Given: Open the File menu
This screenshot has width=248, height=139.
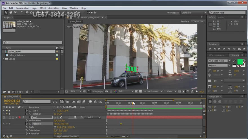Looking at the screenshot, I should point(5,8).
